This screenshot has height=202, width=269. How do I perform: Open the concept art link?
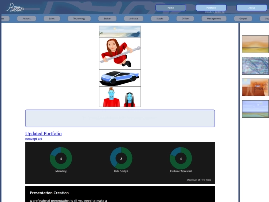(34, 139)
